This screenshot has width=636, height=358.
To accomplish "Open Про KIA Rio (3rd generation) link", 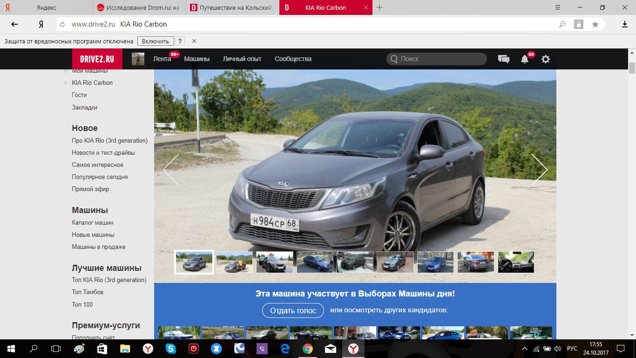I will click(x=109, y=140).
